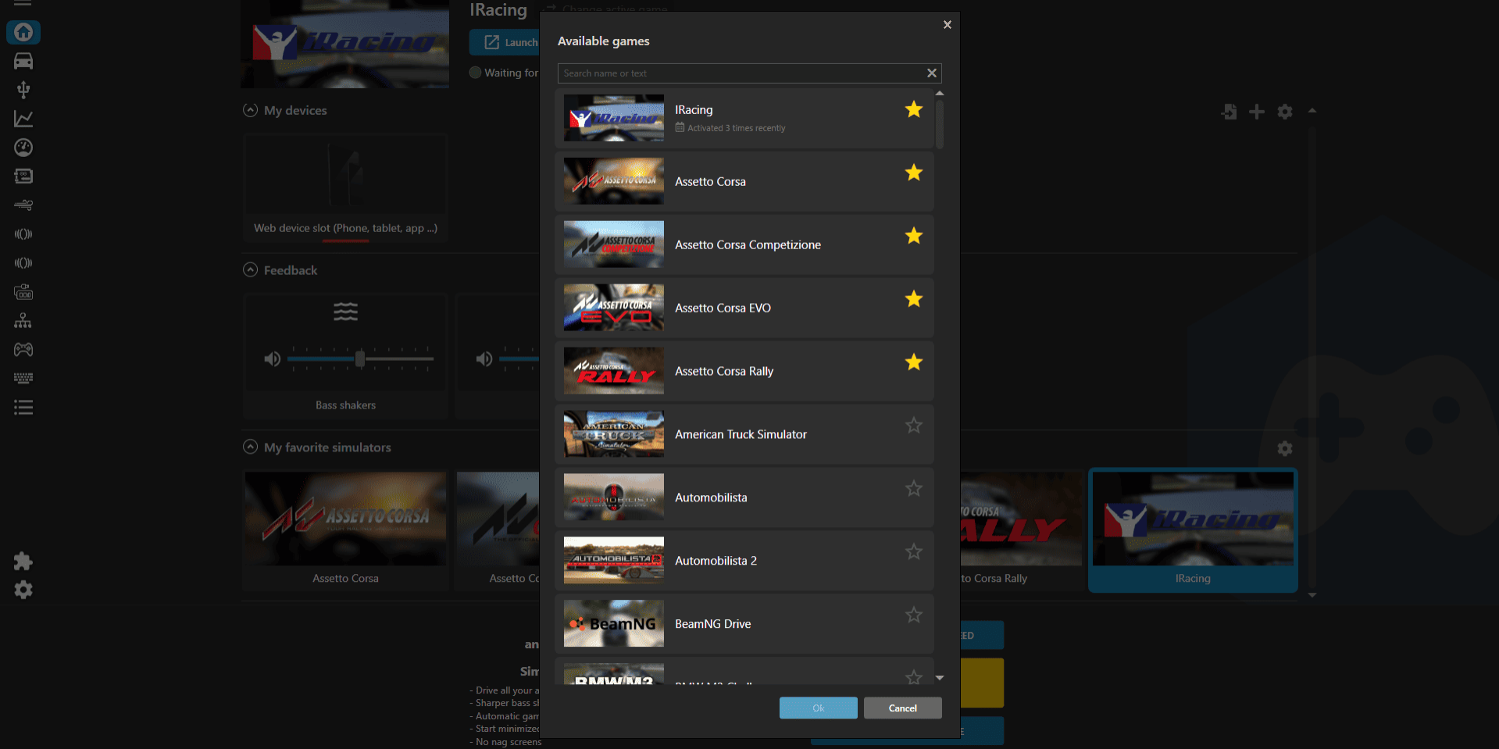The width and height of the screenshot is (1499, 749).
Task: Collapse the My devices section
Action: pos(250,109)
